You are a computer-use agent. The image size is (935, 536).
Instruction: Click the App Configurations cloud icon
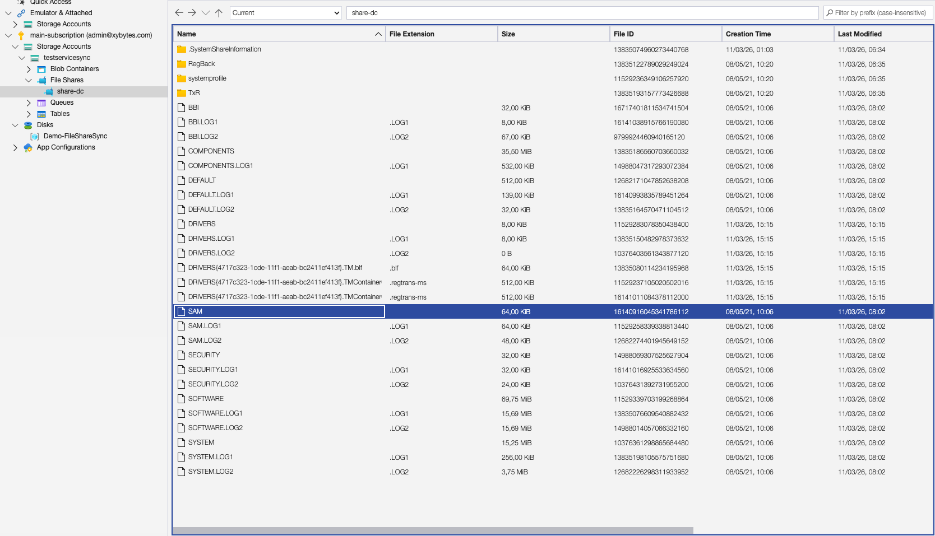coord(27,147)
